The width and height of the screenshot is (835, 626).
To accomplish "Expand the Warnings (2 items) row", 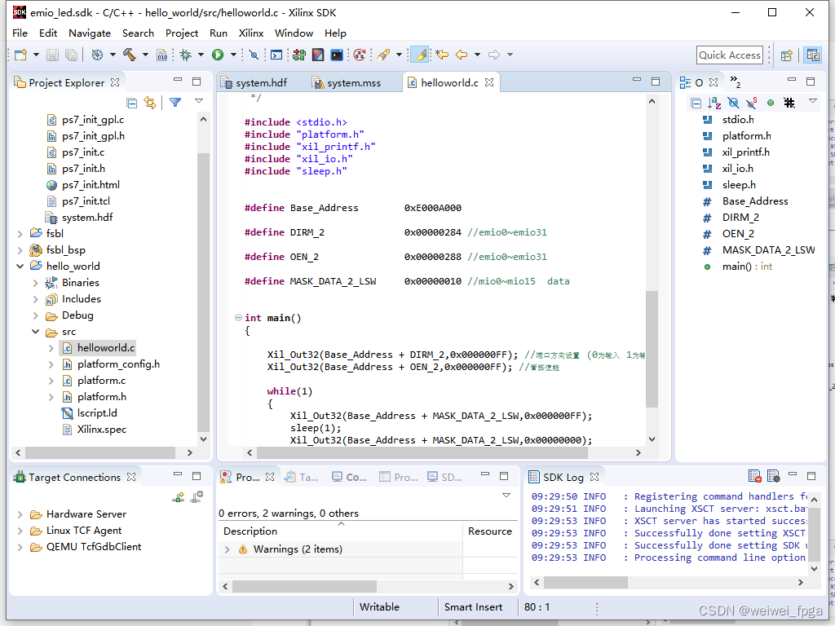I will click(228, 549).
